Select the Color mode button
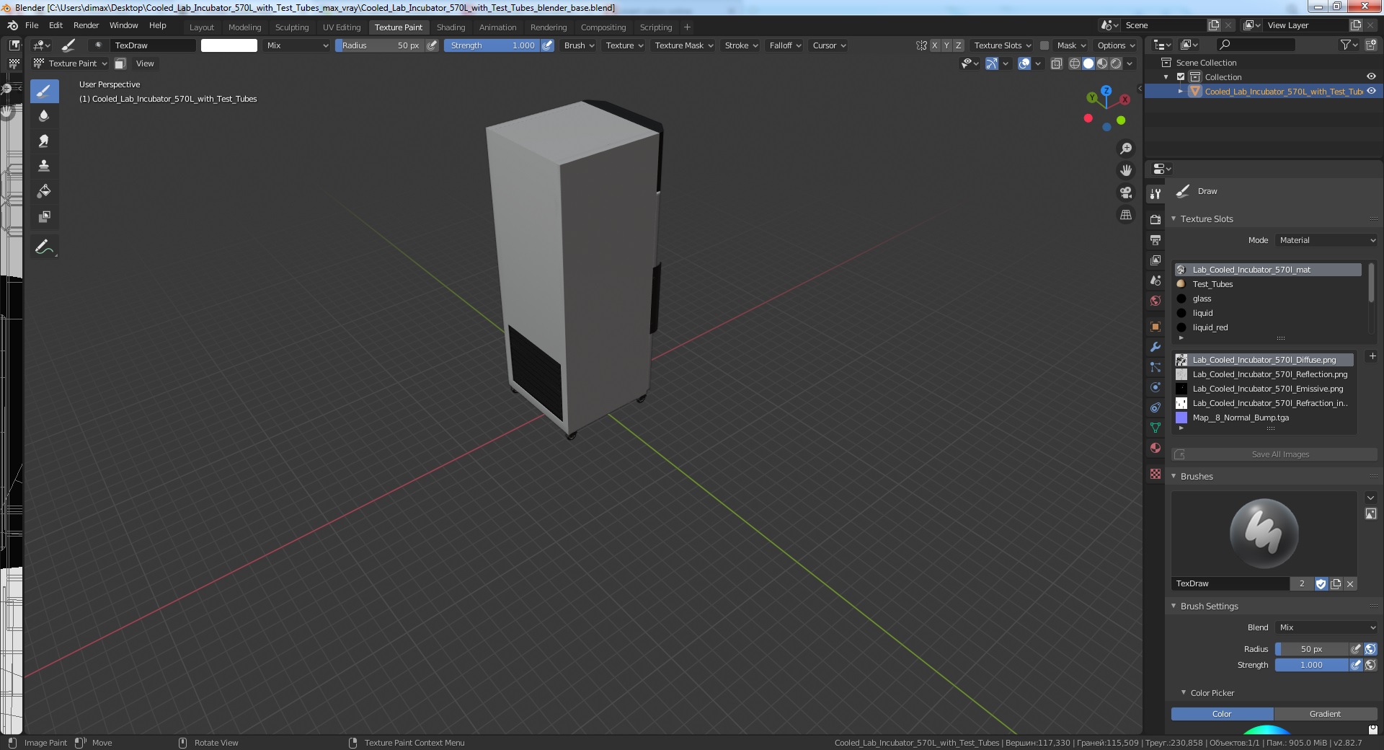The height and width of the screenshot is (750, 1384). tap(1222, 714)
